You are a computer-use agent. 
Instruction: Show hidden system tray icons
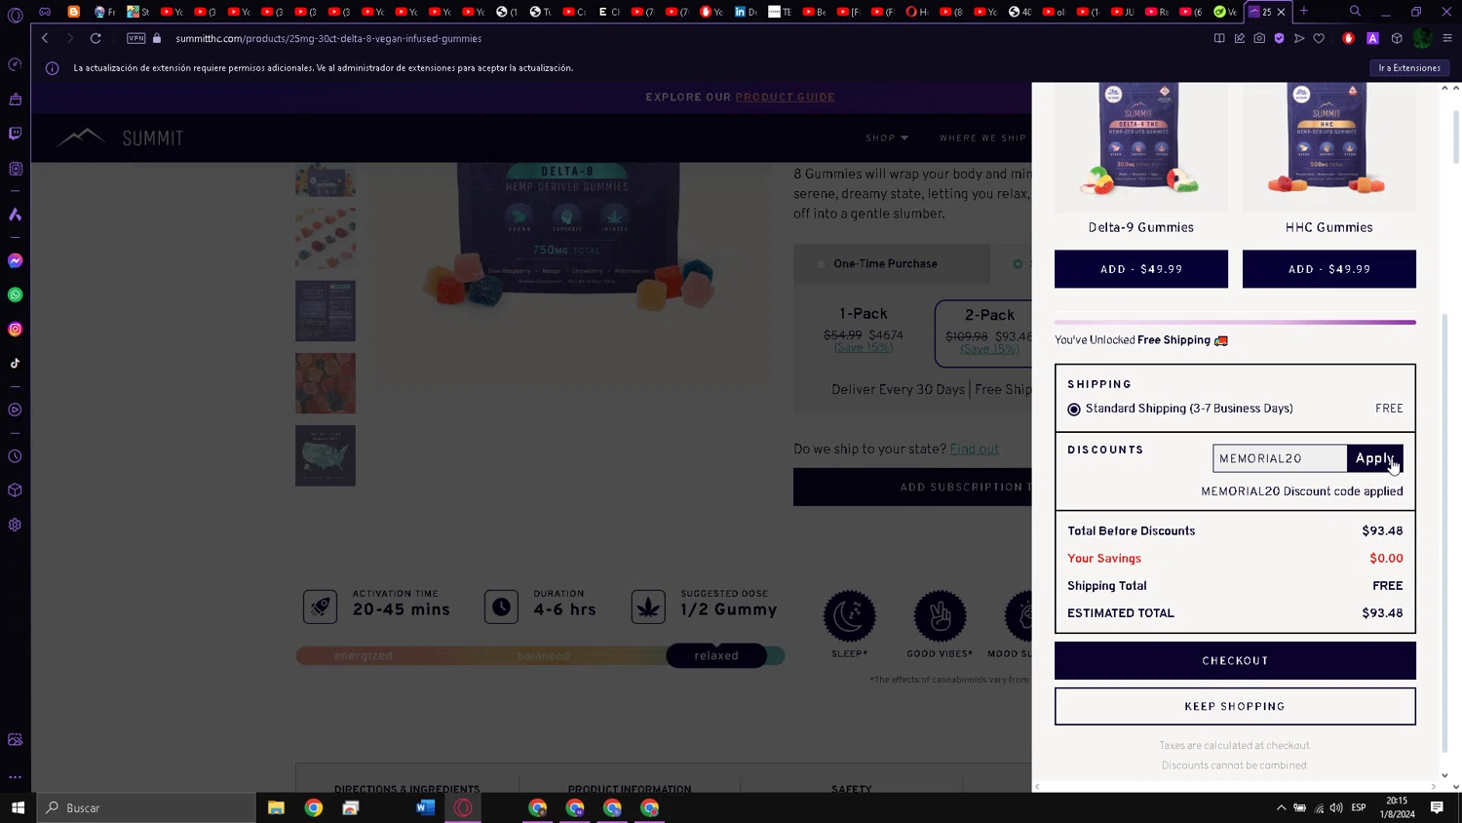[1281, 807]
